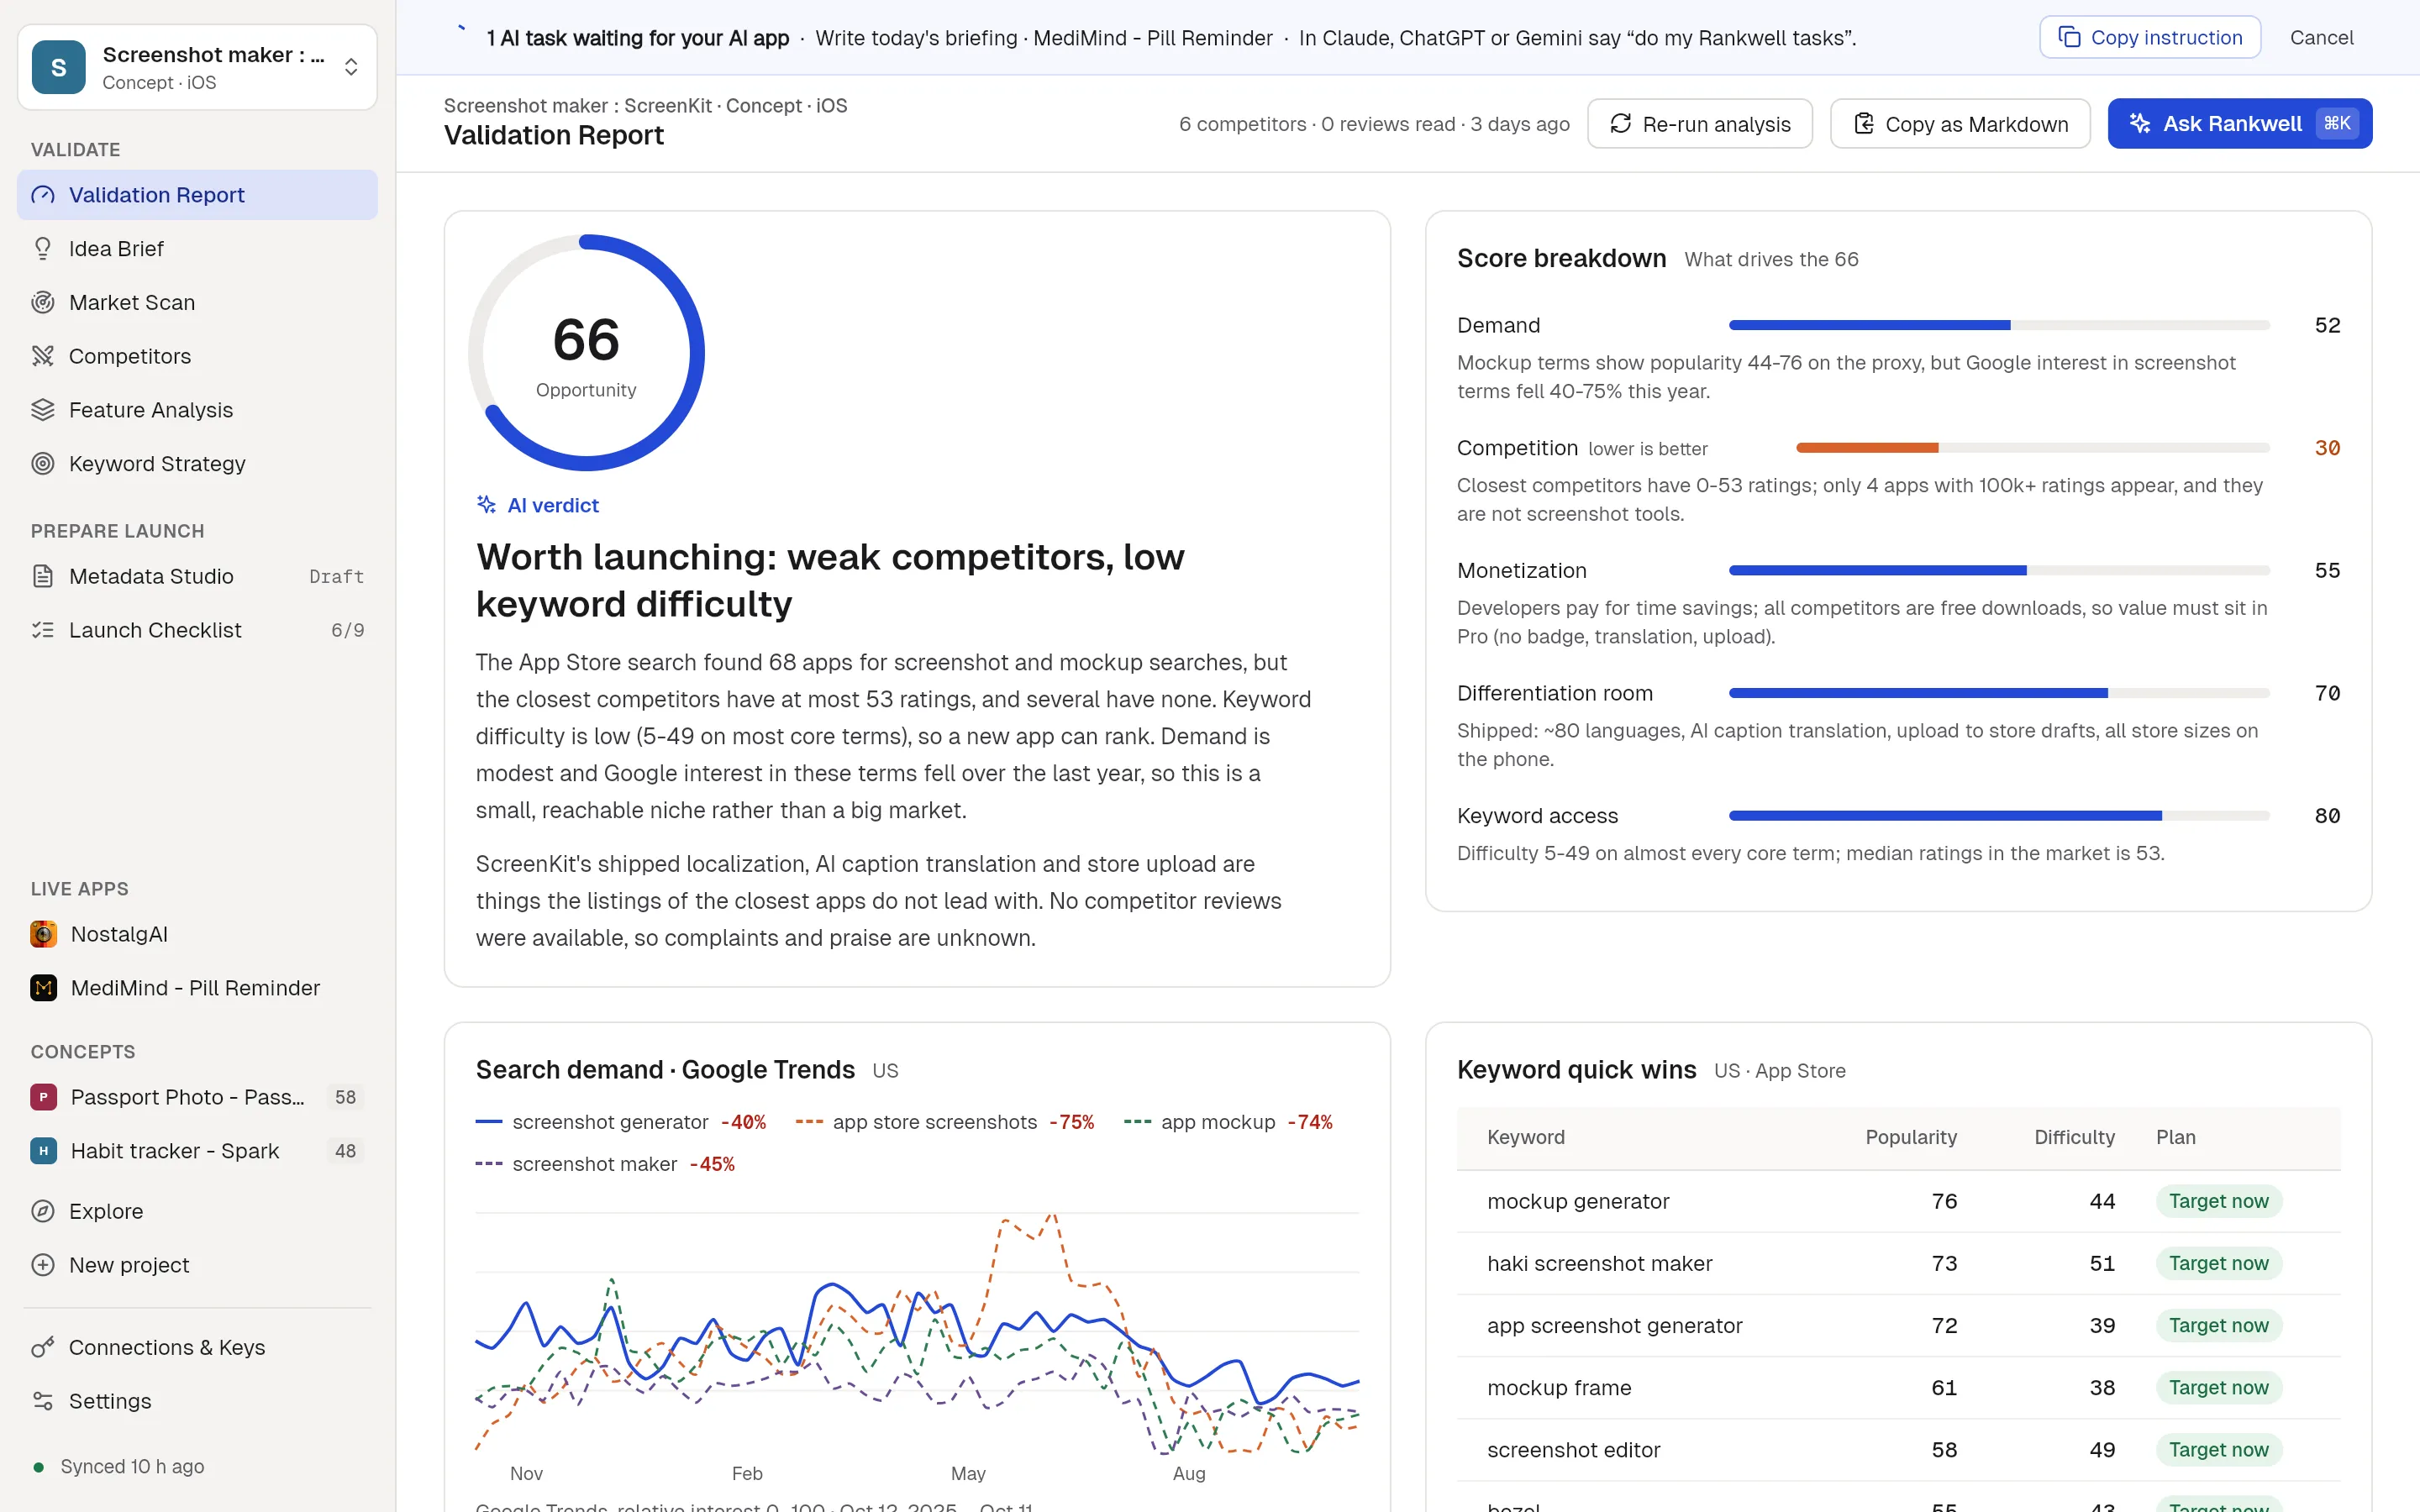The image size is (2420, 1512).
Task: Click the haki screenshot maker keyword
Action: [x=1599, y=1263]
